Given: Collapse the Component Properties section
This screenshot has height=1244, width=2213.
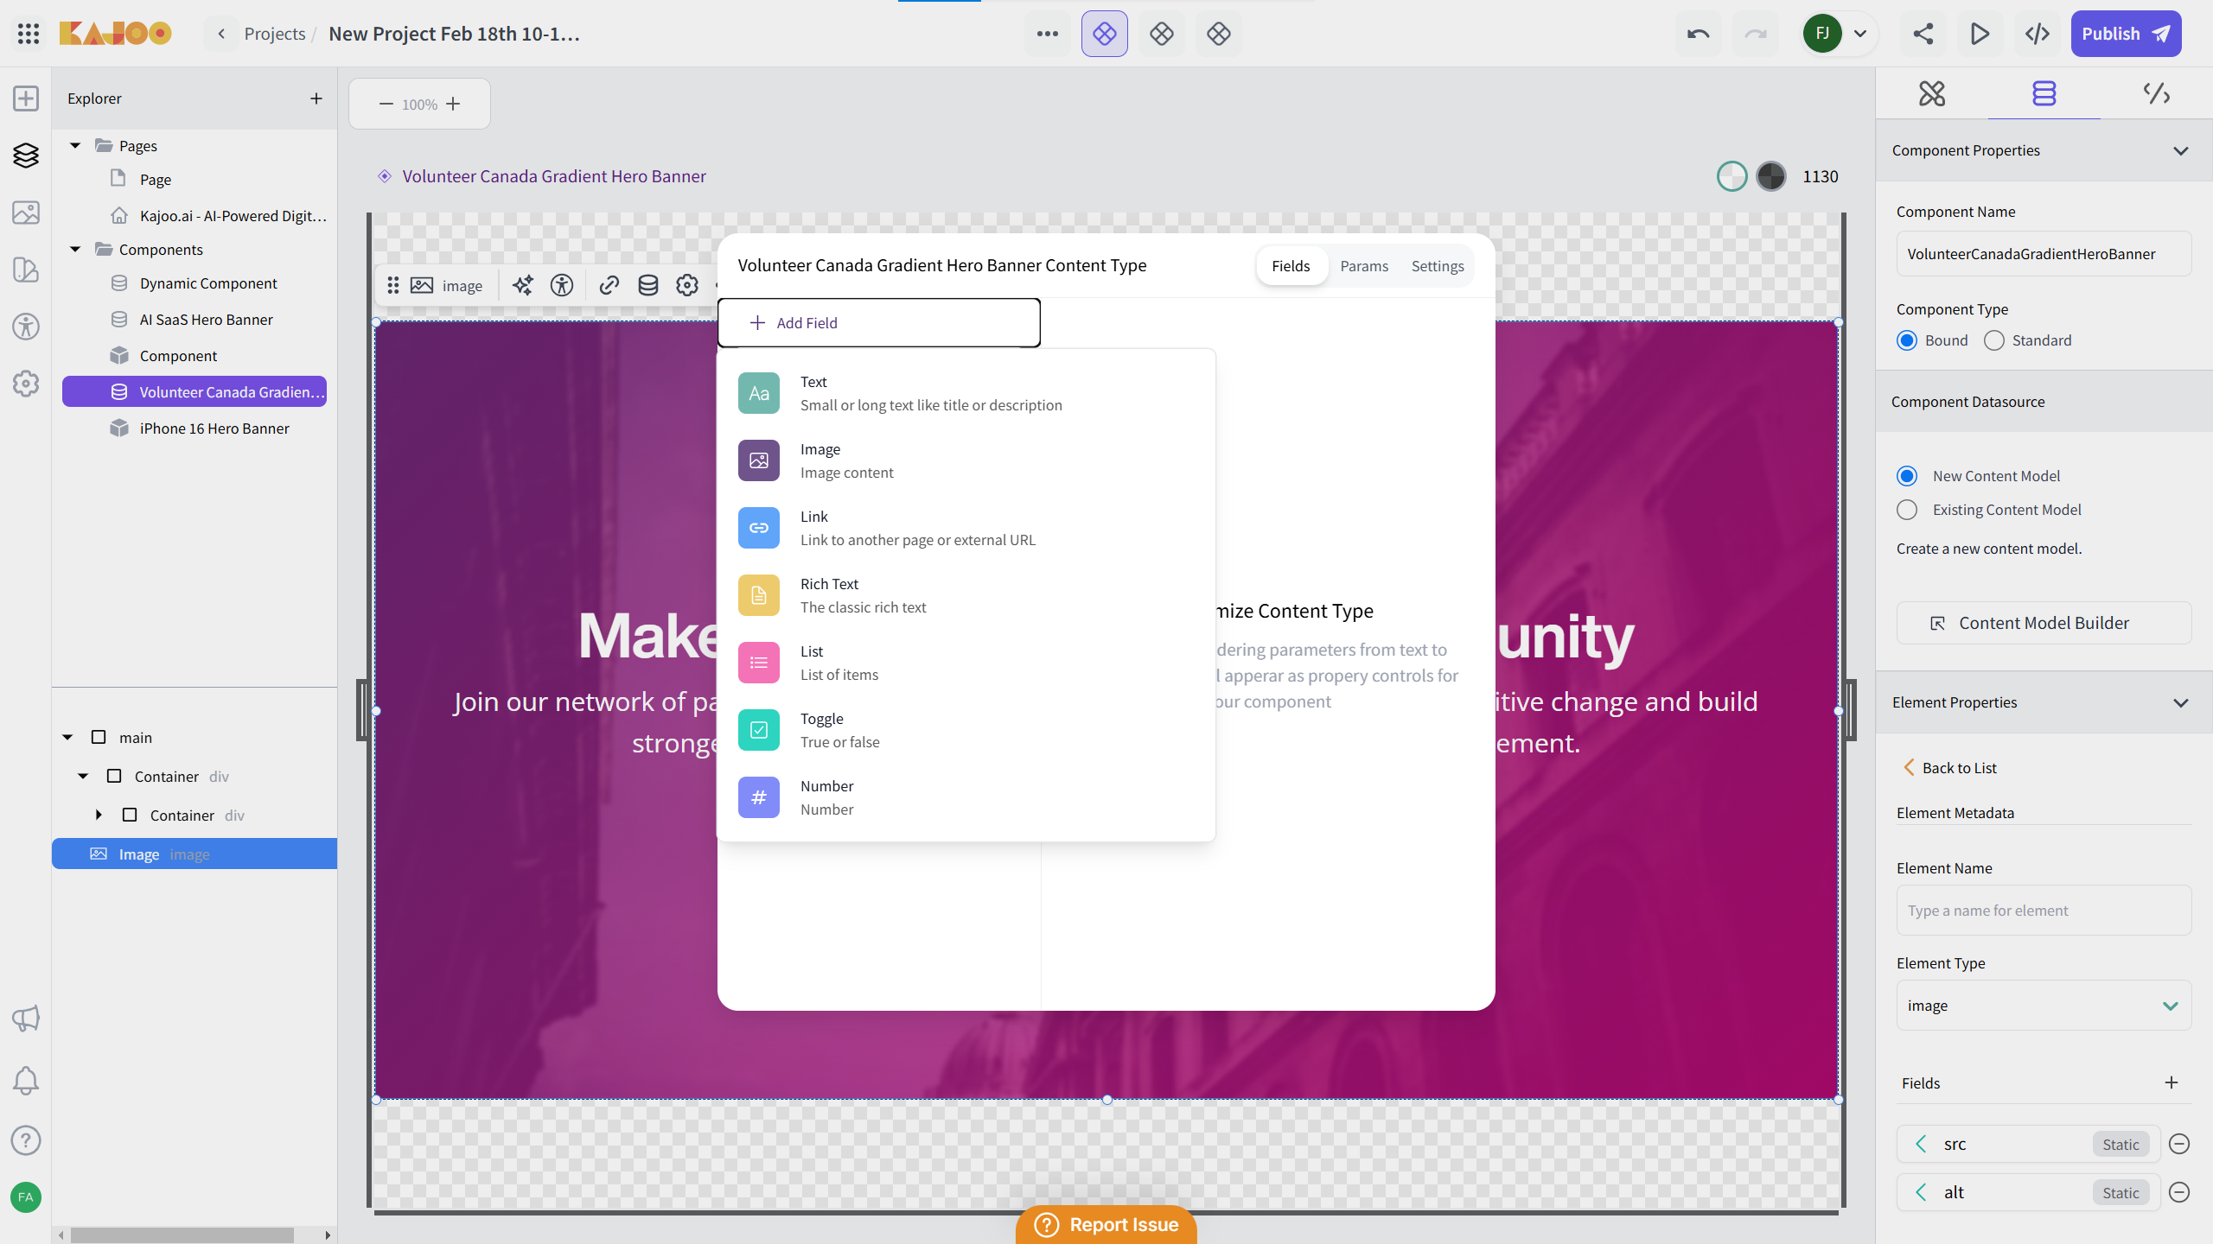Looking at the screenshot, I should [x=2180, y=150].
